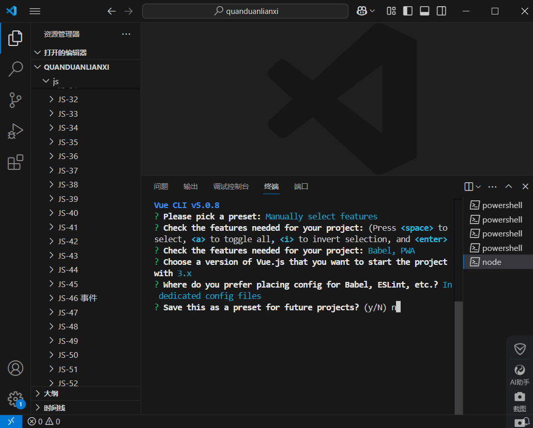Select the JS-38 folder
The width and height of the screenshot is (533, 428).
(x=86, y=185)
